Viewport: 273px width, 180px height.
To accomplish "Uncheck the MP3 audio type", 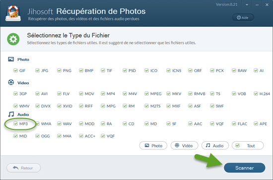I will coord(15,123).
